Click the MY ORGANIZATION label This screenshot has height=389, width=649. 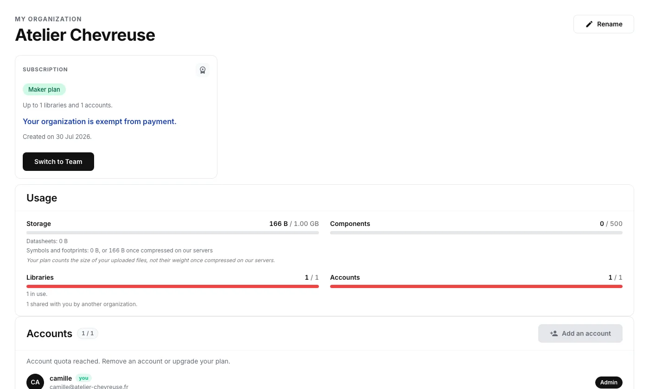[48, 19]
